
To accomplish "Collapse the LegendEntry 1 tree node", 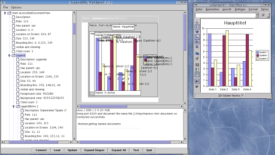I will click(x=13, y=107).
